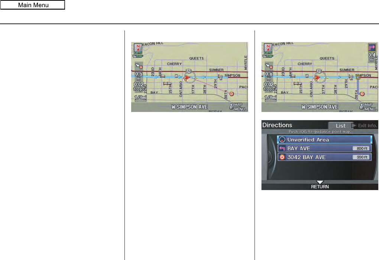Tap the Route 101 shield on right map
The height and width of the screenshot is (260, 379).
(319, 71)
